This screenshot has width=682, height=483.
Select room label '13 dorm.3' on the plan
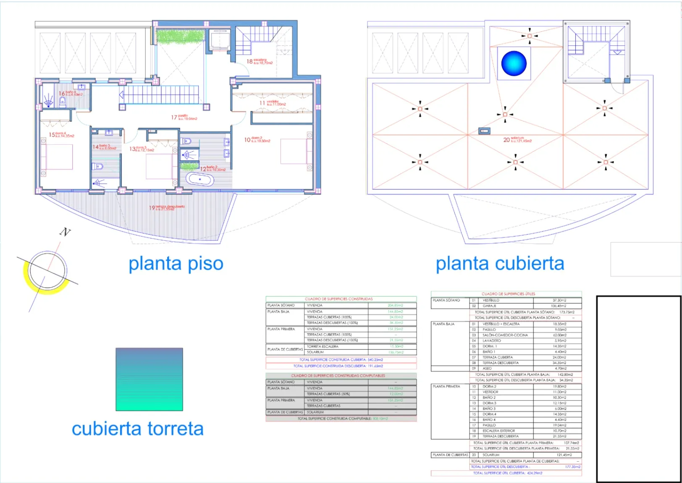click(x=142, y=149)
